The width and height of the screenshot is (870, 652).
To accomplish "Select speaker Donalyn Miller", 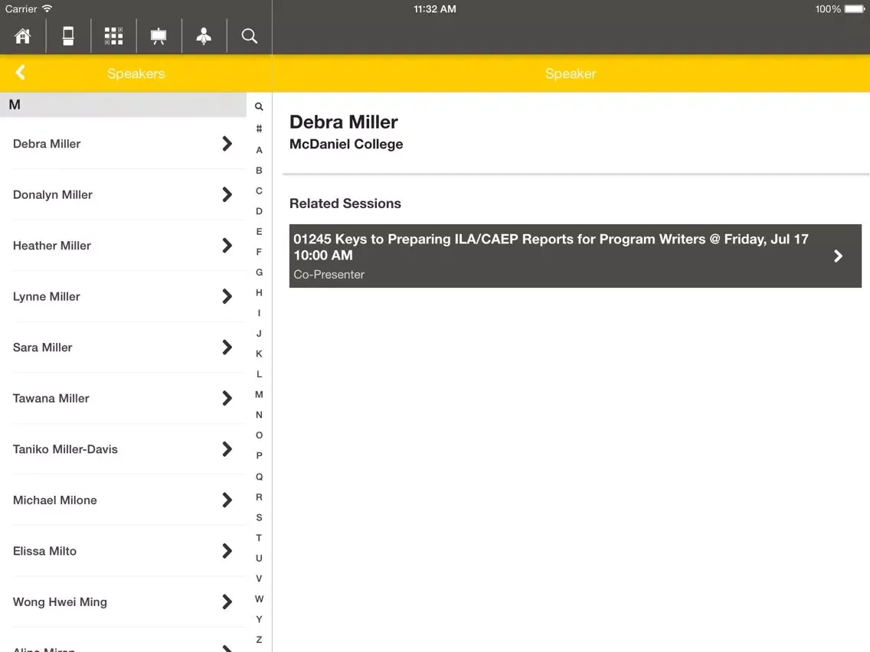I will coord(123,194).
